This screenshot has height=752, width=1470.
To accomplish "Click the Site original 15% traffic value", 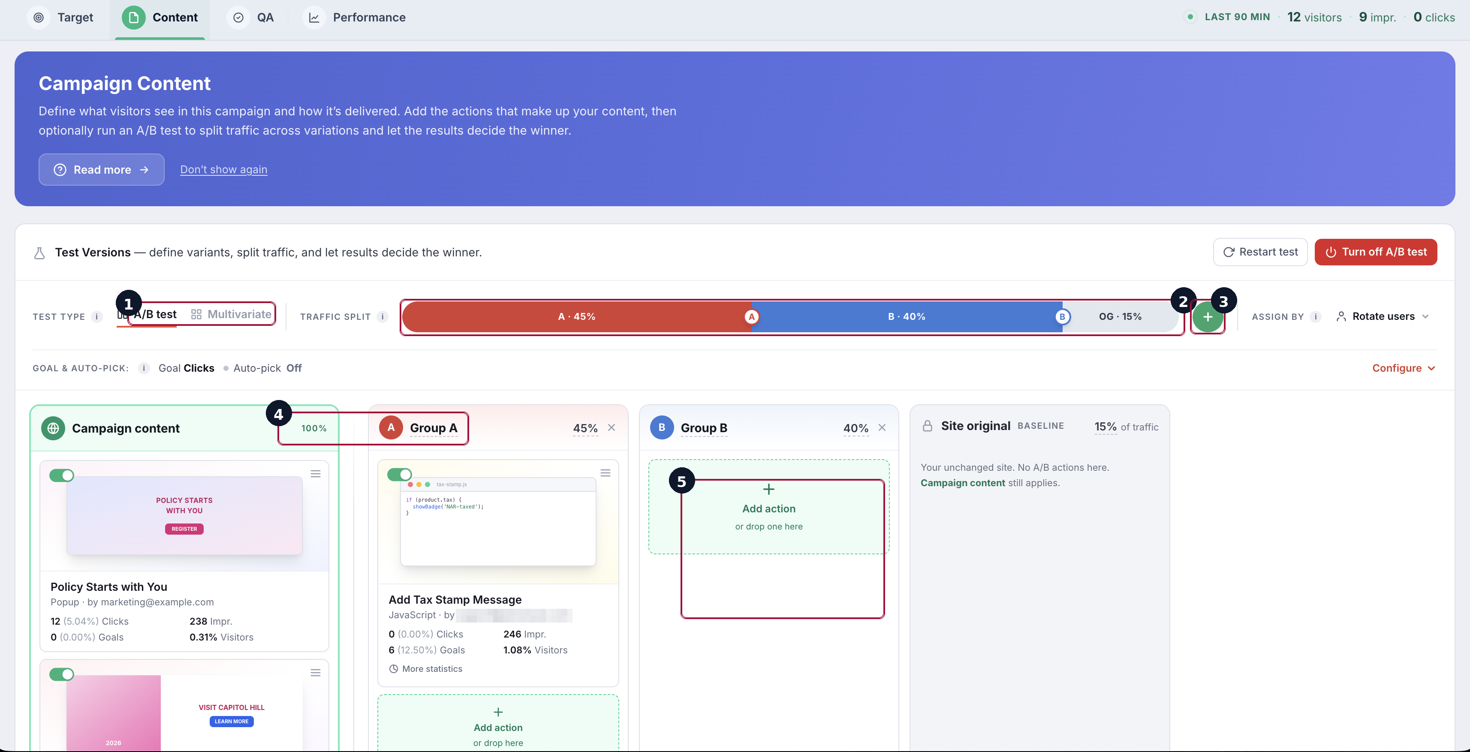I will point(1106,427).
